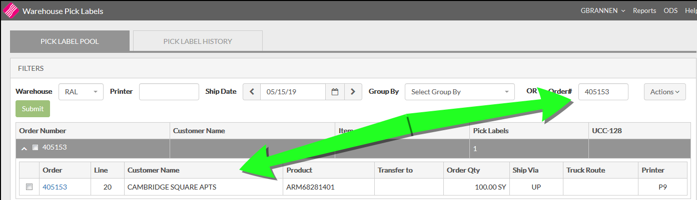This screenshot has width=697, height=200.
Task: Click the previous ship date arrow
Action: point(252,92)
